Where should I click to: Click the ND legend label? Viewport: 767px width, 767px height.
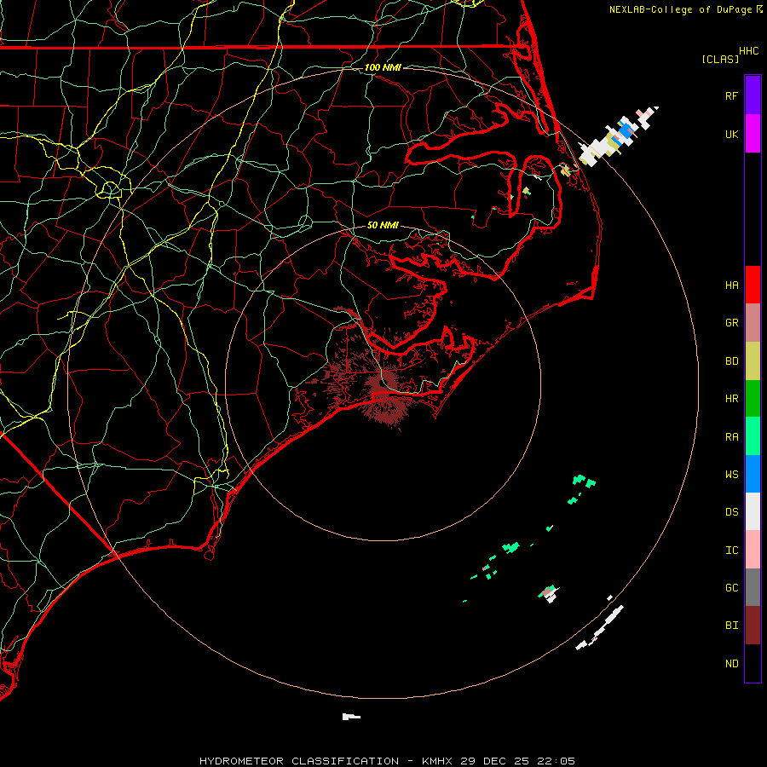click(731, 663)
